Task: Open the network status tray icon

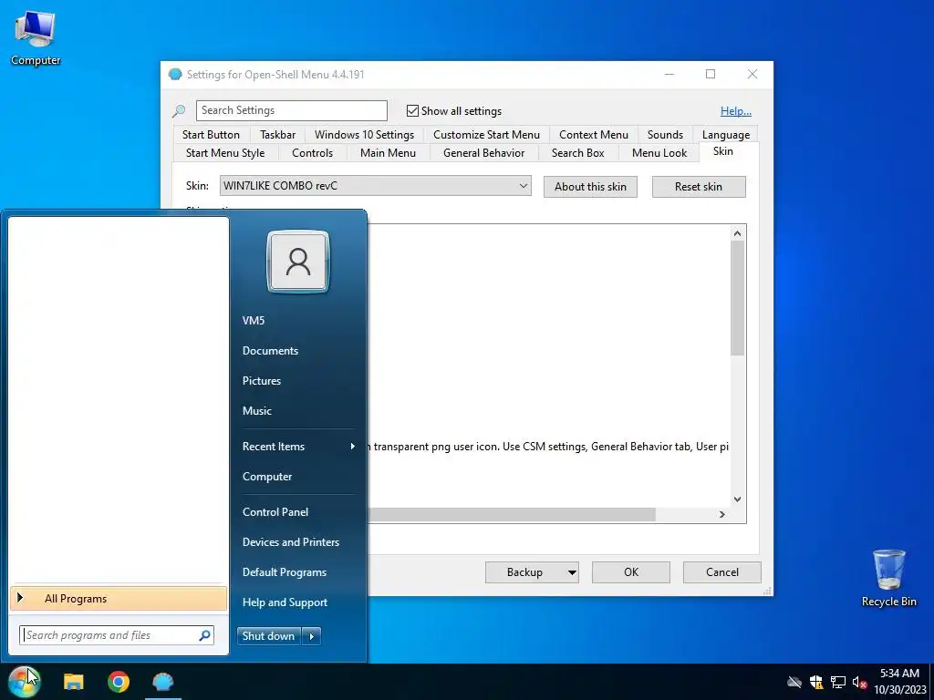Action: tap(838, 682)
